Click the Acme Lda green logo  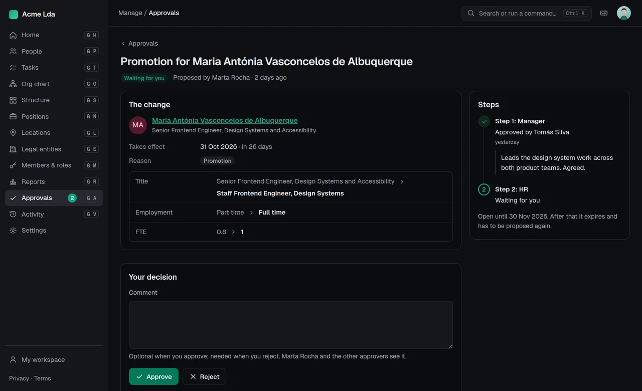14,15
